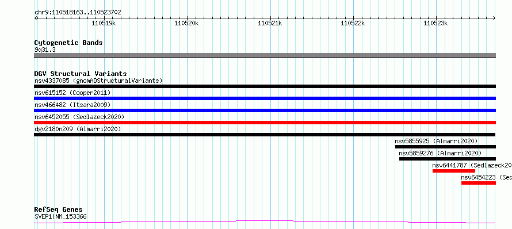This screenshot has width=512, height=229.
Task: Select the short red nsv6454223 bar
Action: (x=479, y=183)
